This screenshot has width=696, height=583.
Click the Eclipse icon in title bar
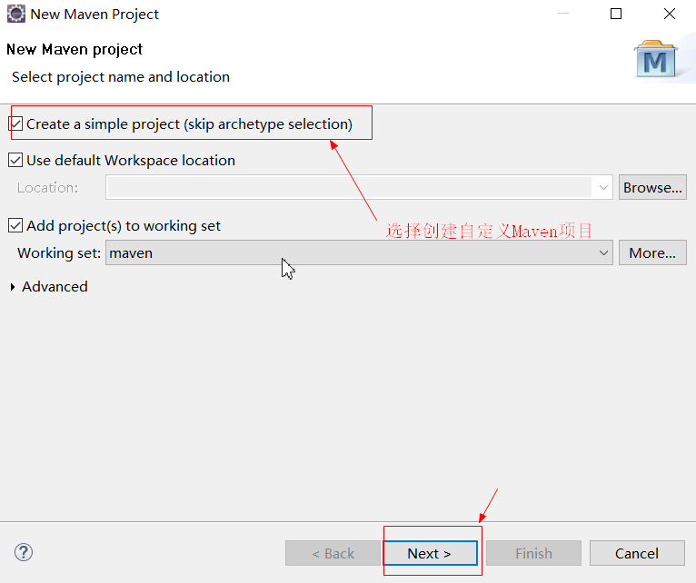click(x=16, y=14)
